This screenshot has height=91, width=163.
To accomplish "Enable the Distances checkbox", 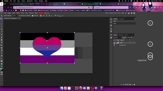I will point(32,16).
